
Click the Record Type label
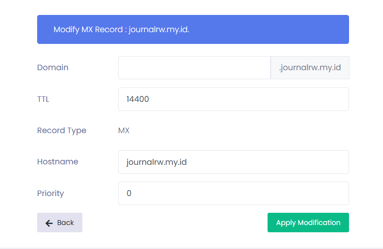[62, 130]
